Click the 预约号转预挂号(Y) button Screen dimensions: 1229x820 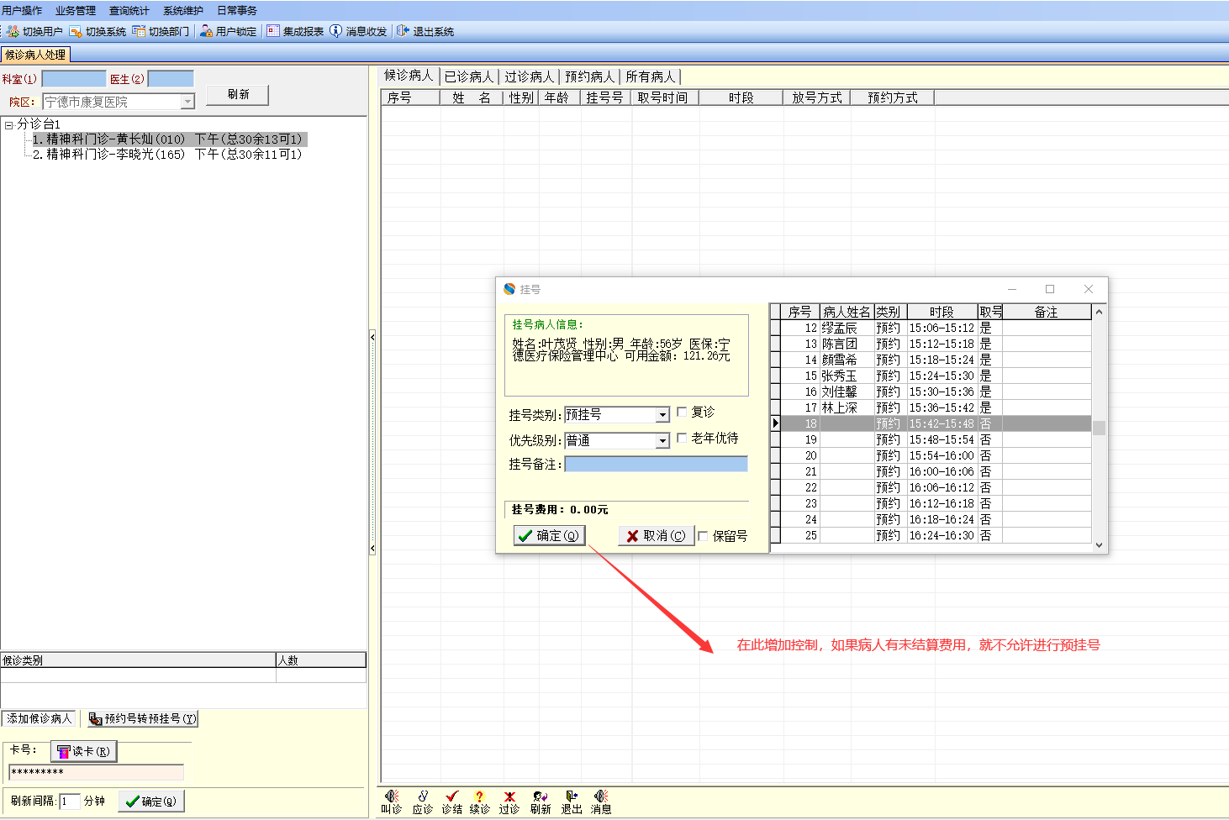click(x=142, y=718)
